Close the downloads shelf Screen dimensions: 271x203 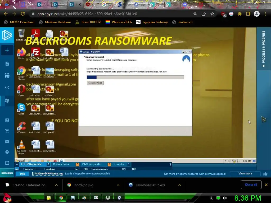[266, 185]
